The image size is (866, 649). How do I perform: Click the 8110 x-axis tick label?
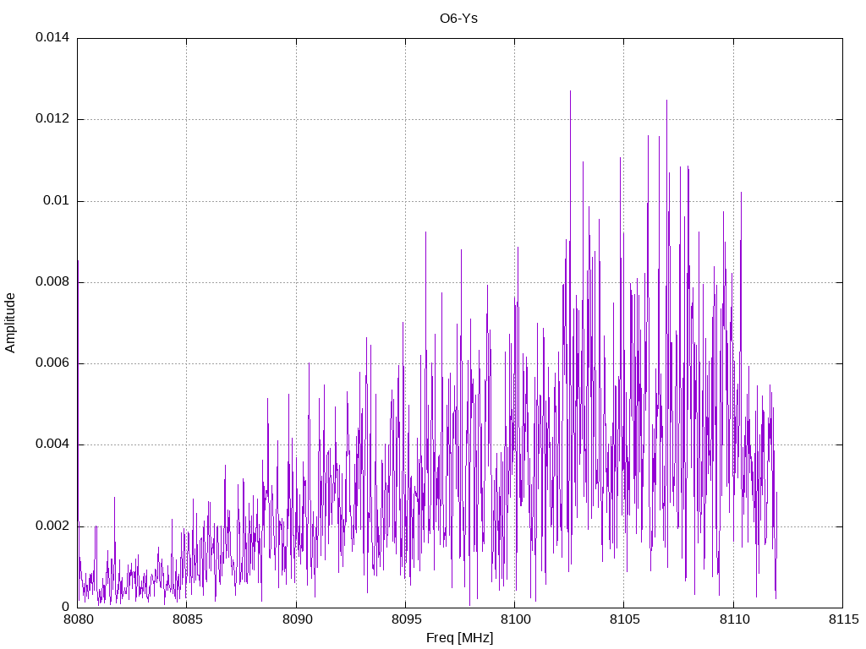pos(734,619)
